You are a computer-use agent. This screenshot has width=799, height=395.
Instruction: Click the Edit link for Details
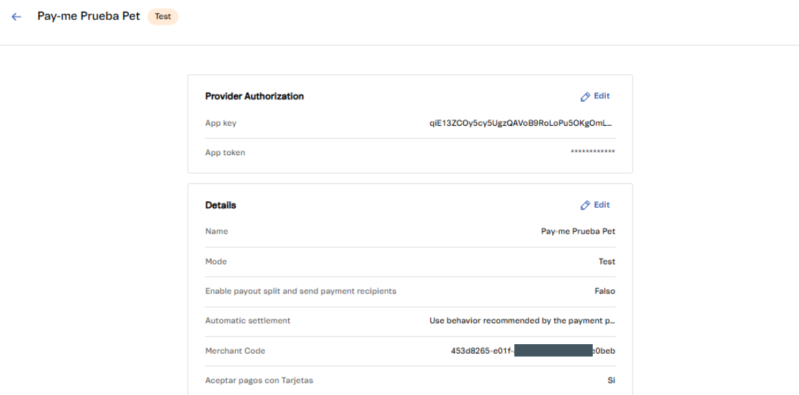point(602,205)
